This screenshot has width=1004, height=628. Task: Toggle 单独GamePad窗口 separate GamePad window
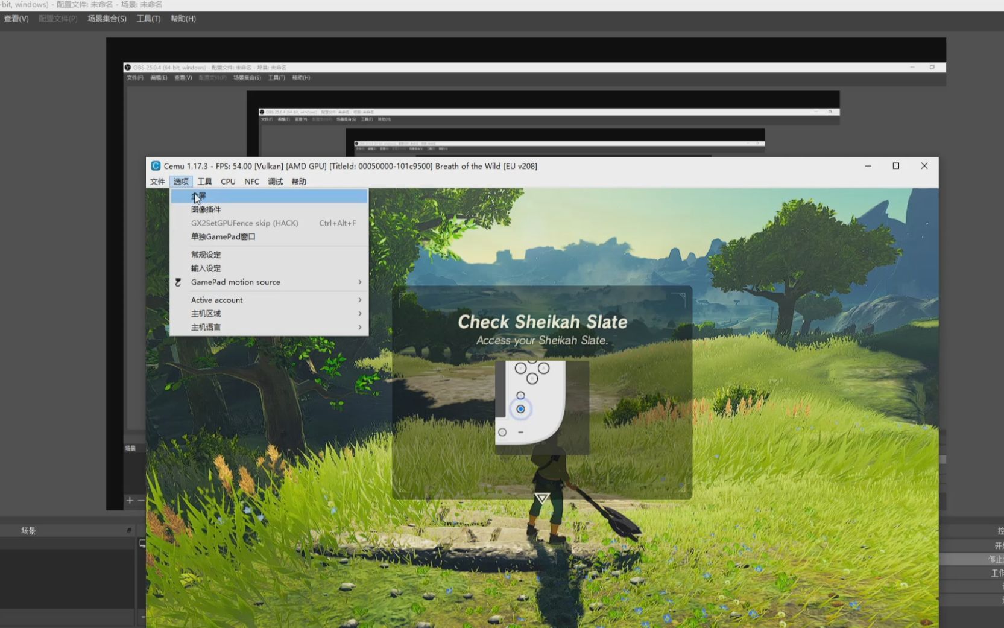(223, 236)
